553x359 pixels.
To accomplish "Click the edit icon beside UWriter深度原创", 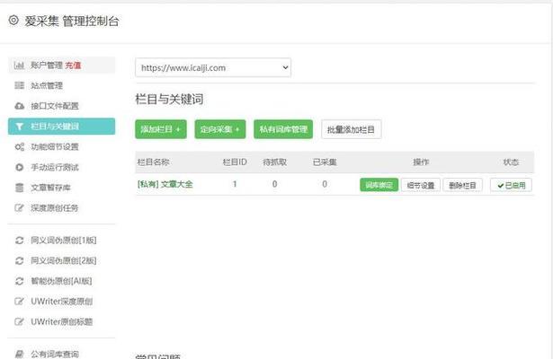I will pyautogui.click(x=19, y=302).
